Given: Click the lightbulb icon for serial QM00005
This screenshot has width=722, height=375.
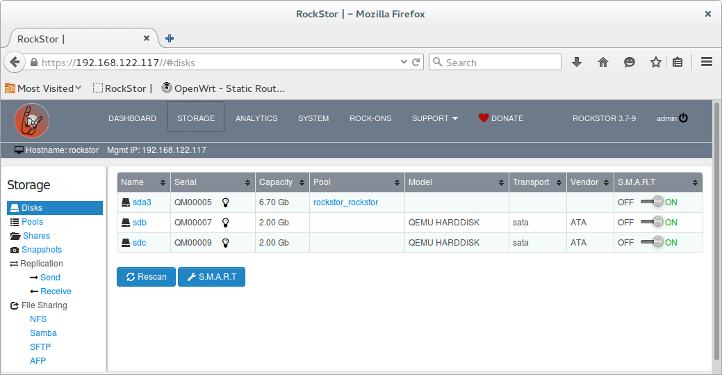Looking at the screenshot, I should coord(226,202).
